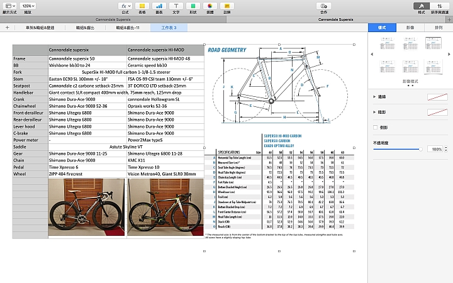This screenshot has width=453, height=283.
Task: Apply the first top-row image style
Action: 388,43
